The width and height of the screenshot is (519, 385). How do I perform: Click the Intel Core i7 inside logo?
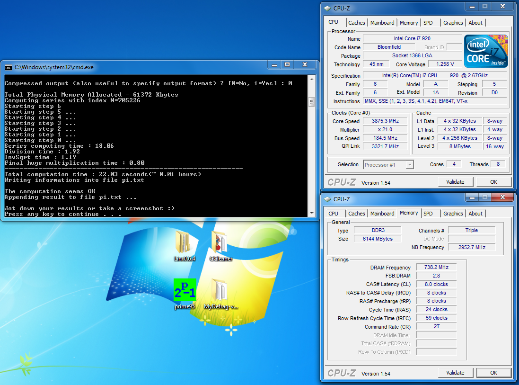486,51
